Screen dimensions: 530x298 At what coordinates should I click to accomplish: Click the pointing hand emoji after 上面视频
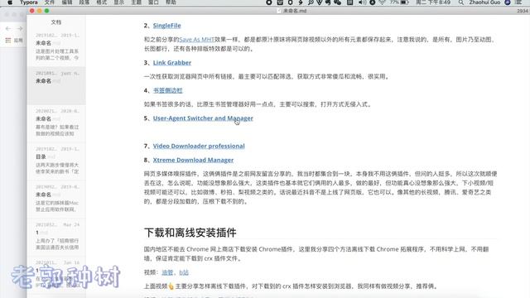[x=171, y=286]
